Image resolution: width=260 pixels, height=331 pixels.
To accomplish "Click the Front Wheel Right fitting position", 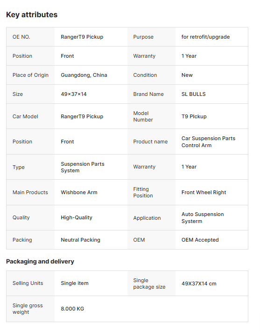I will (x=204, y=193).
